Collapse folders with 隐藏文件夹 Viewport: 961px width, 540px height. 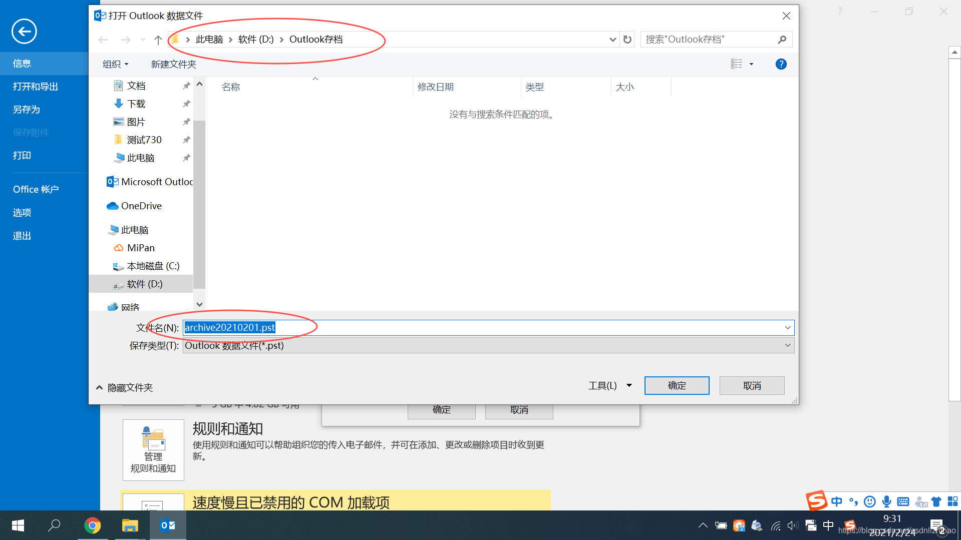(x=125, y=388)
